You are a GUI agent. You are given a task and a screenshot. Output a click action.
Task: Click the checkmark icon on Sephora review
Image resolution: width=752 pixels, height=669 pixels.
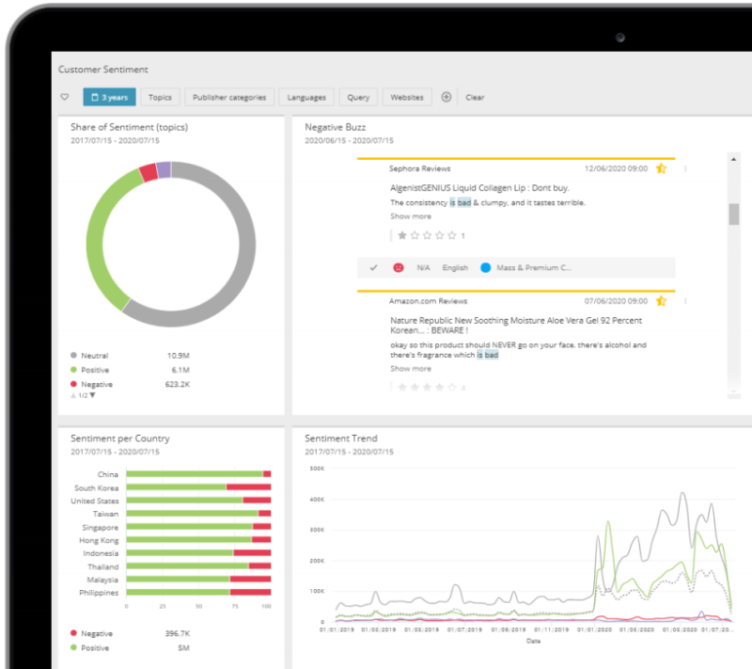tap(373, 267)
